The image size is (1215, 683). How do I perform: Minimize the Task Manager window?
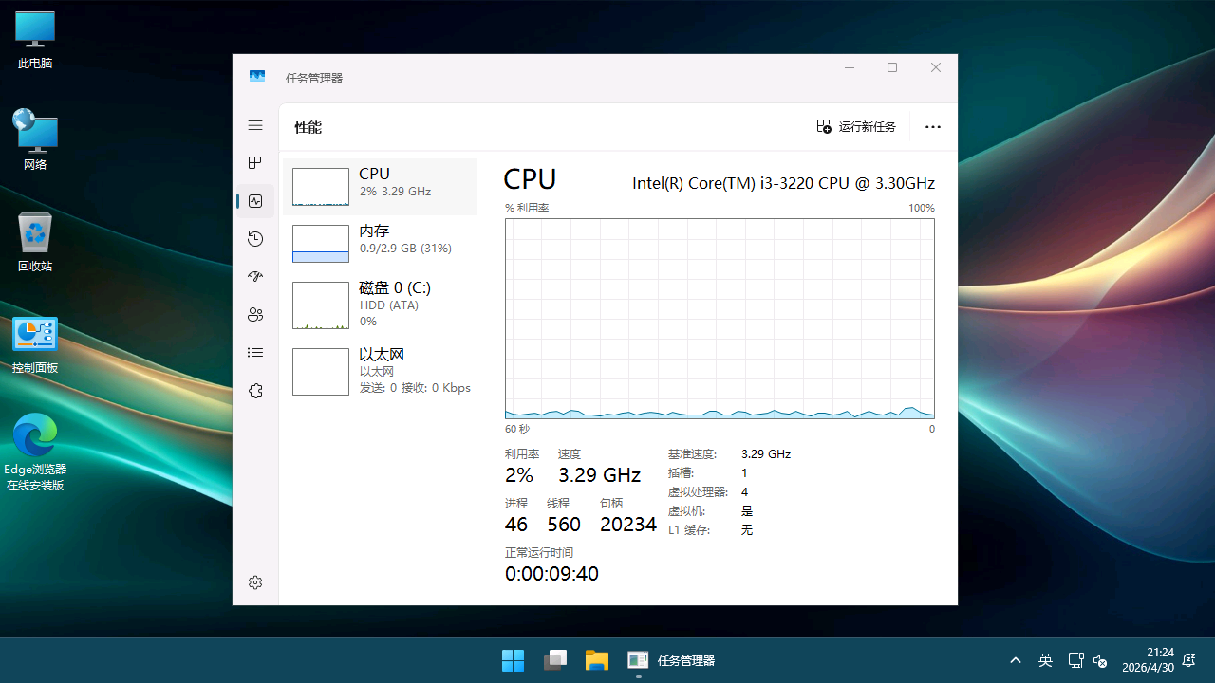[x=850, y=67]
